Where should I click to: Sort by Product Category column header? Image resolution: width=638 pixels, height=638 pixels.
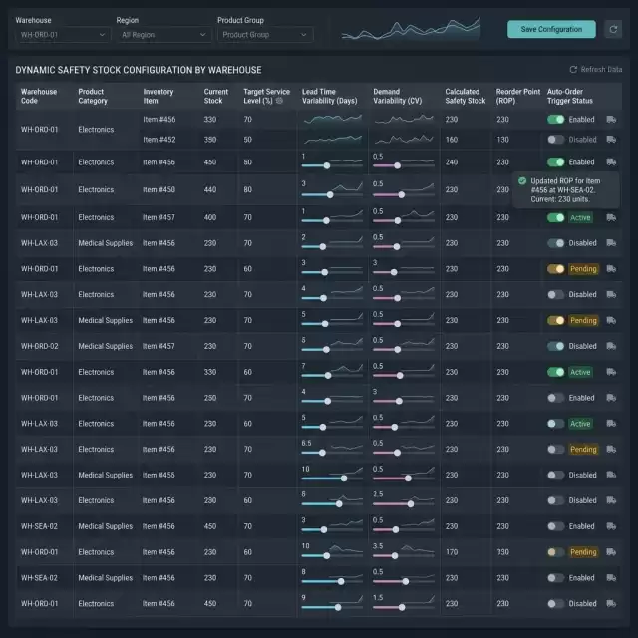[x=93, y=96]
